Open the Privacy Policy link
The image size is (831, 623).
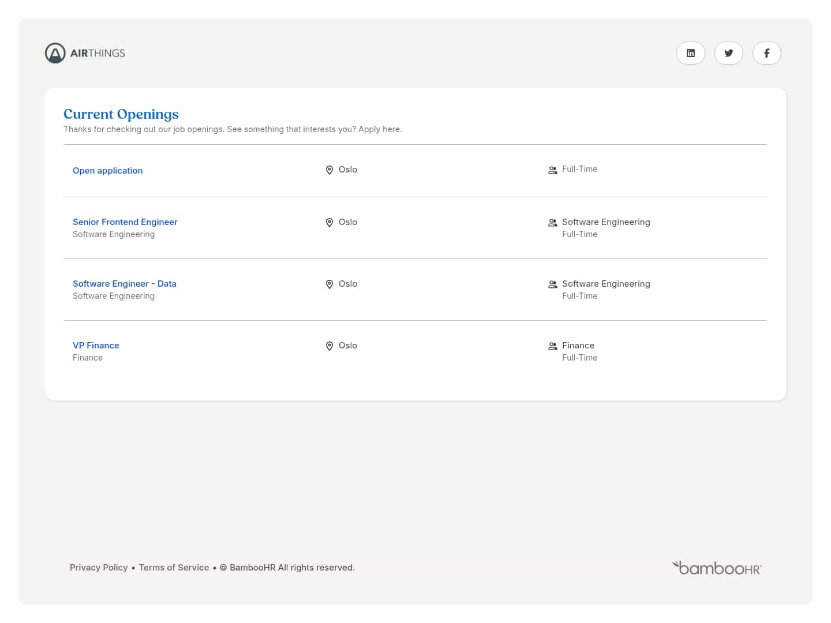(x=99, y=568)
